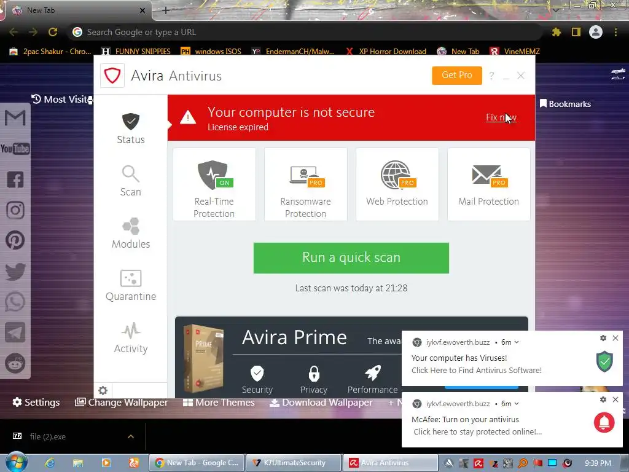Open EndermanCH/Malw... bookmark
The width and height of the screenshot is (629, 472).
pos(293,52)
